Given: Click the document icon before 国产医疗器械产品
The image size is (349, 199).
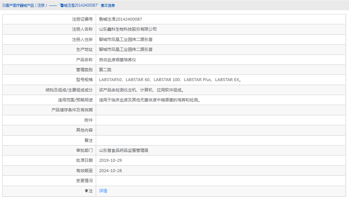Looking at the screenshot, I should 4,6.
